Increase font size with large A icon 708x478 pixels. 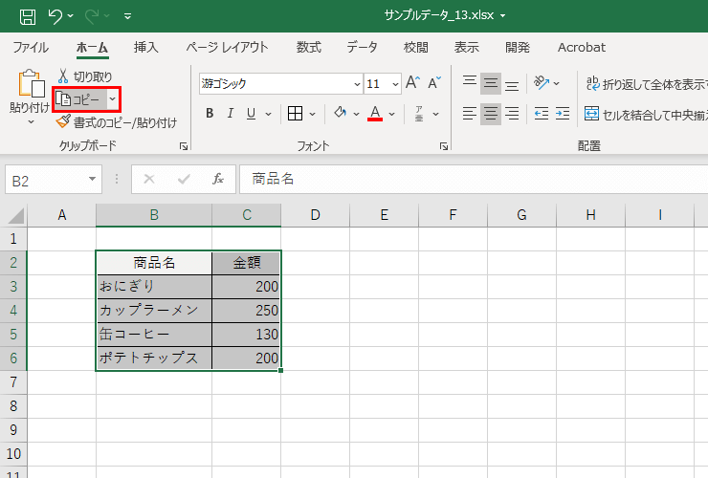pos(412,83)
